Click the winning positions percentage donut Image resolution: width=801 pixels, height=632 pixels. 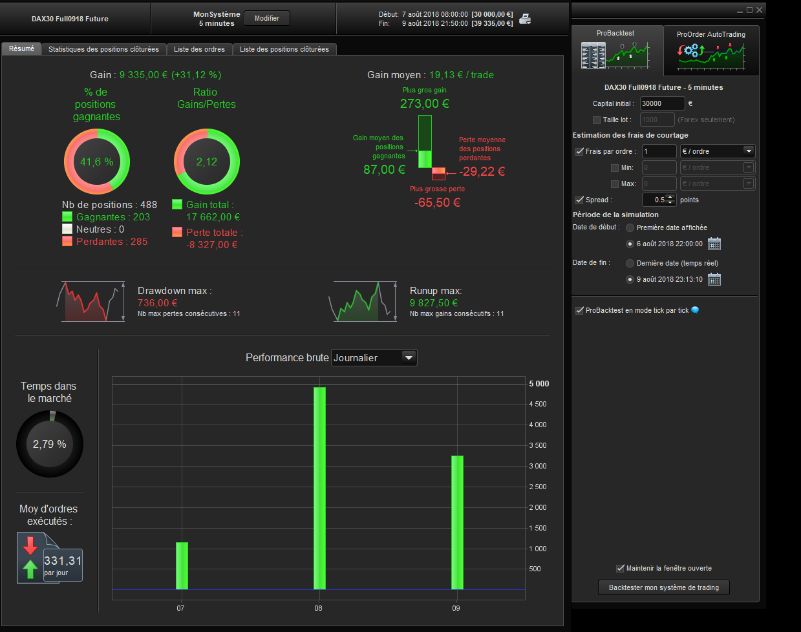(x=97, y=162)
